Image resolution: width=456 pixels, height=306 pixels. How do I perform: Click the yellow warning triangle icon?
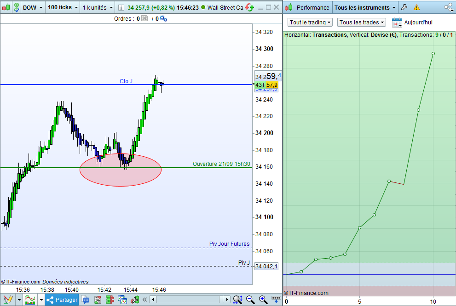click(417, 7)
